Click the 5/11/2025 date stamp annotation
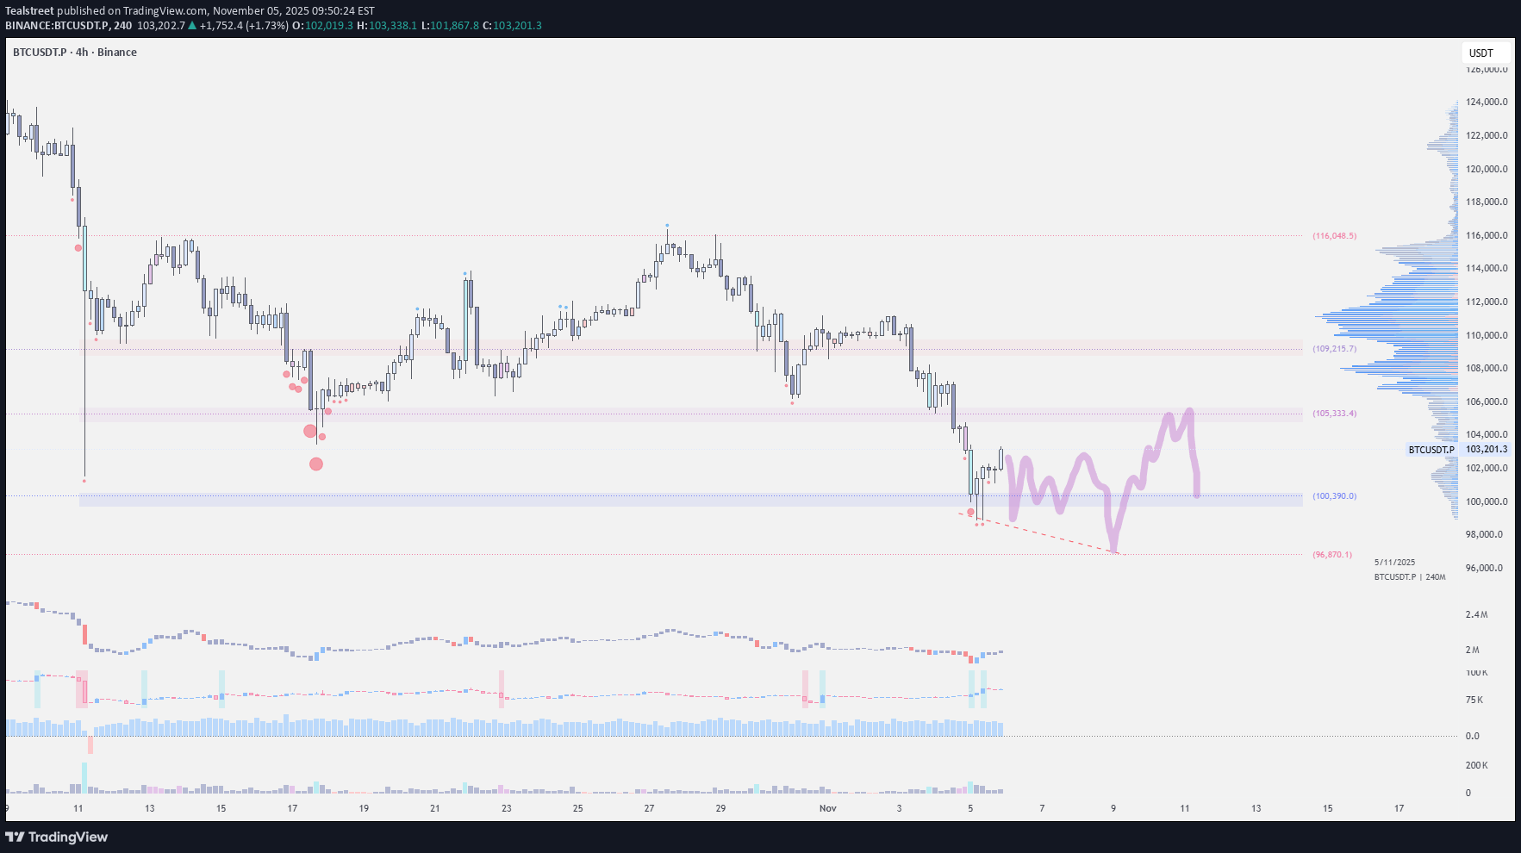 (x=1394, y=562)
